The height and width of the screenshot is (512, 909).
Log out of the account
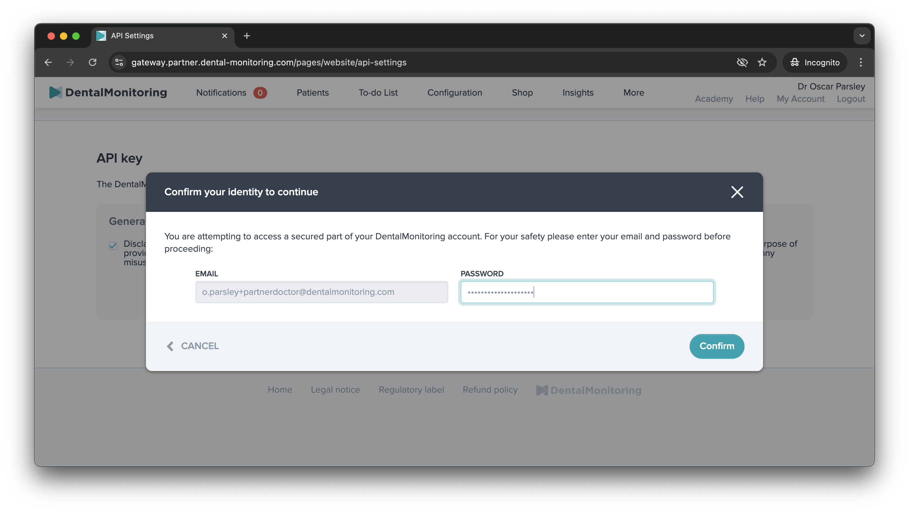coord(850,99)
